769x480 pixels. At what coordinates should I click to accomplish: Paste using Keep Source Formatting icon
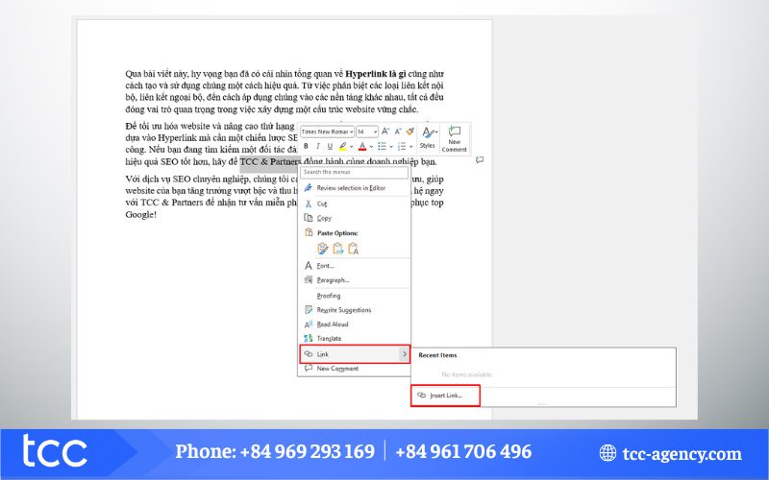click(323, 249)
